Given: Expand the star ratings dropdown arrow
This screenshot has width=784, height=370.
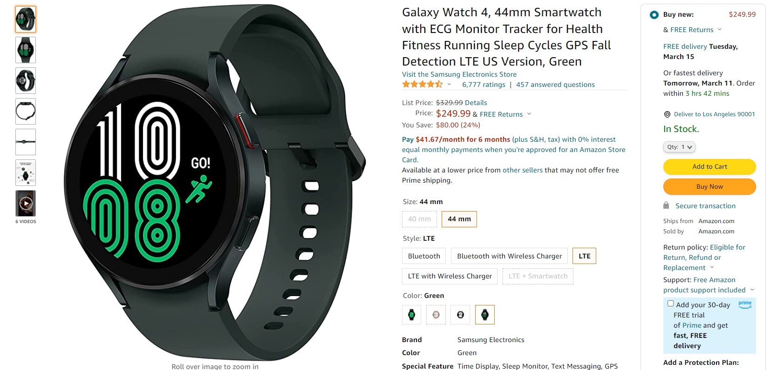Looking at the screenshot, I should (450, 85).
